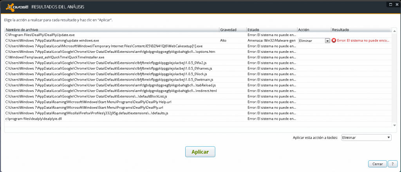Click the 'Amenaza: Win32:Malware-gen' status cell
Viewport: 401px width, 172px height.
click(x=271, y=41)
